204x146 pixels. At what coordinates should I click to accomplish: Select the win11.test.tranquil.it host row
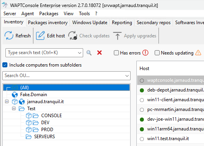(x=171, y=139)
